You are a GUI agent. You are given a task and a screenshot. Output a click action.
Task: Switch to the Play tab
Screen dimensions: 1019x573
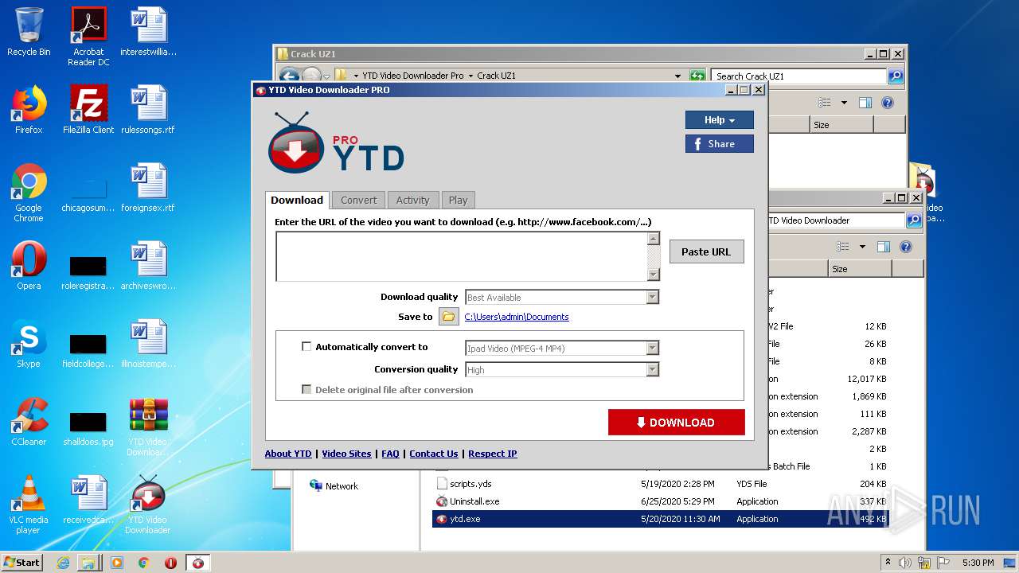pos(458,200)
